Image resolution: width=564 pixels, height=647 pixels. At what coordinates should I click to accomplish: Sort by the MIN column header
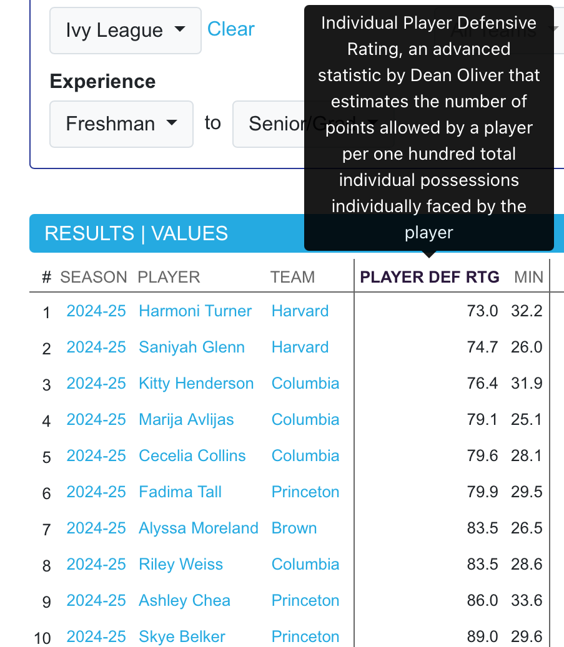[x=528, y=277]
